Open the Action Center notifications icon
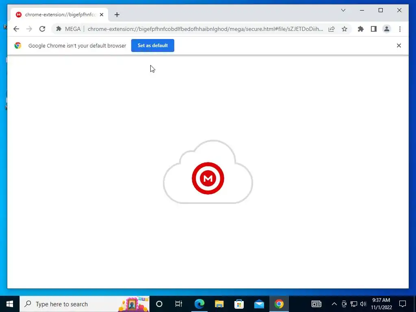Viewport: 416px width, 312px height. click(403, 304)
